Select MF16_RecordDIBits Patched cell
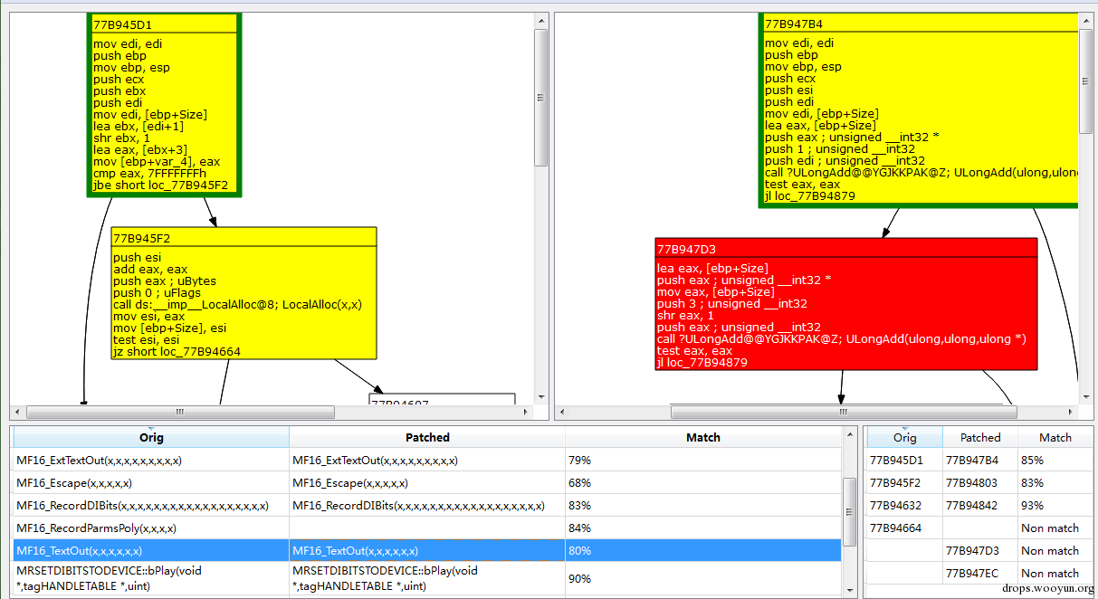Viewport: 1098px width, 599px height. pyautogui.click(x=427, y=506)
